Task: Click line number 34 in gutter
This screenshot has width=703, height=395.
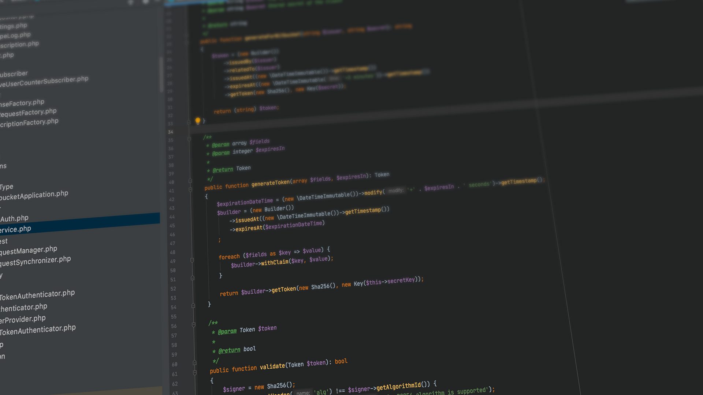Action: 171,132
